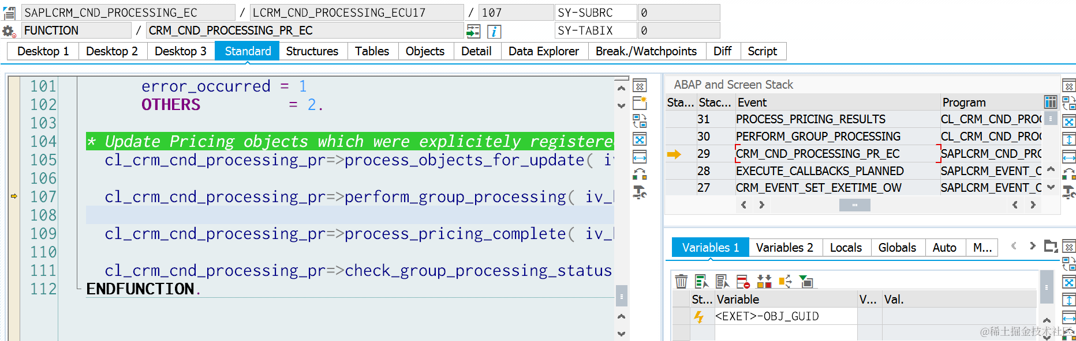Click the yellow square branching icon in variables toolbar
1076x341 pixels.
click(785, 282)
